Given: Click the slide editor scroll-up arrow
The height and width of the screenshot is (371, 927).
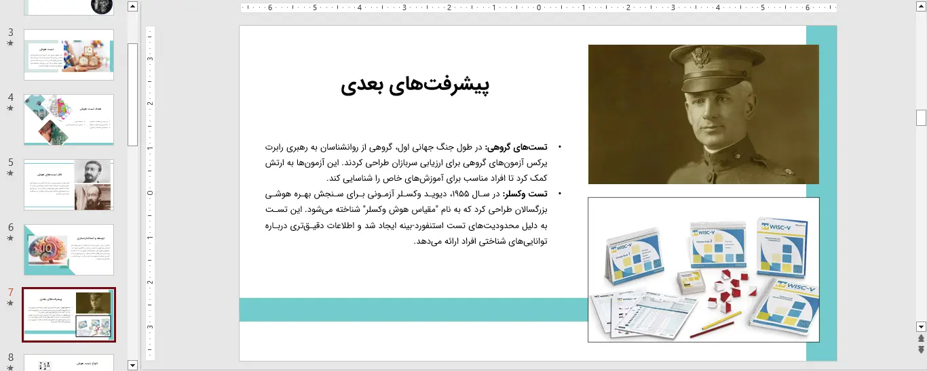Looking at the screenshot, I should [921, 6].
